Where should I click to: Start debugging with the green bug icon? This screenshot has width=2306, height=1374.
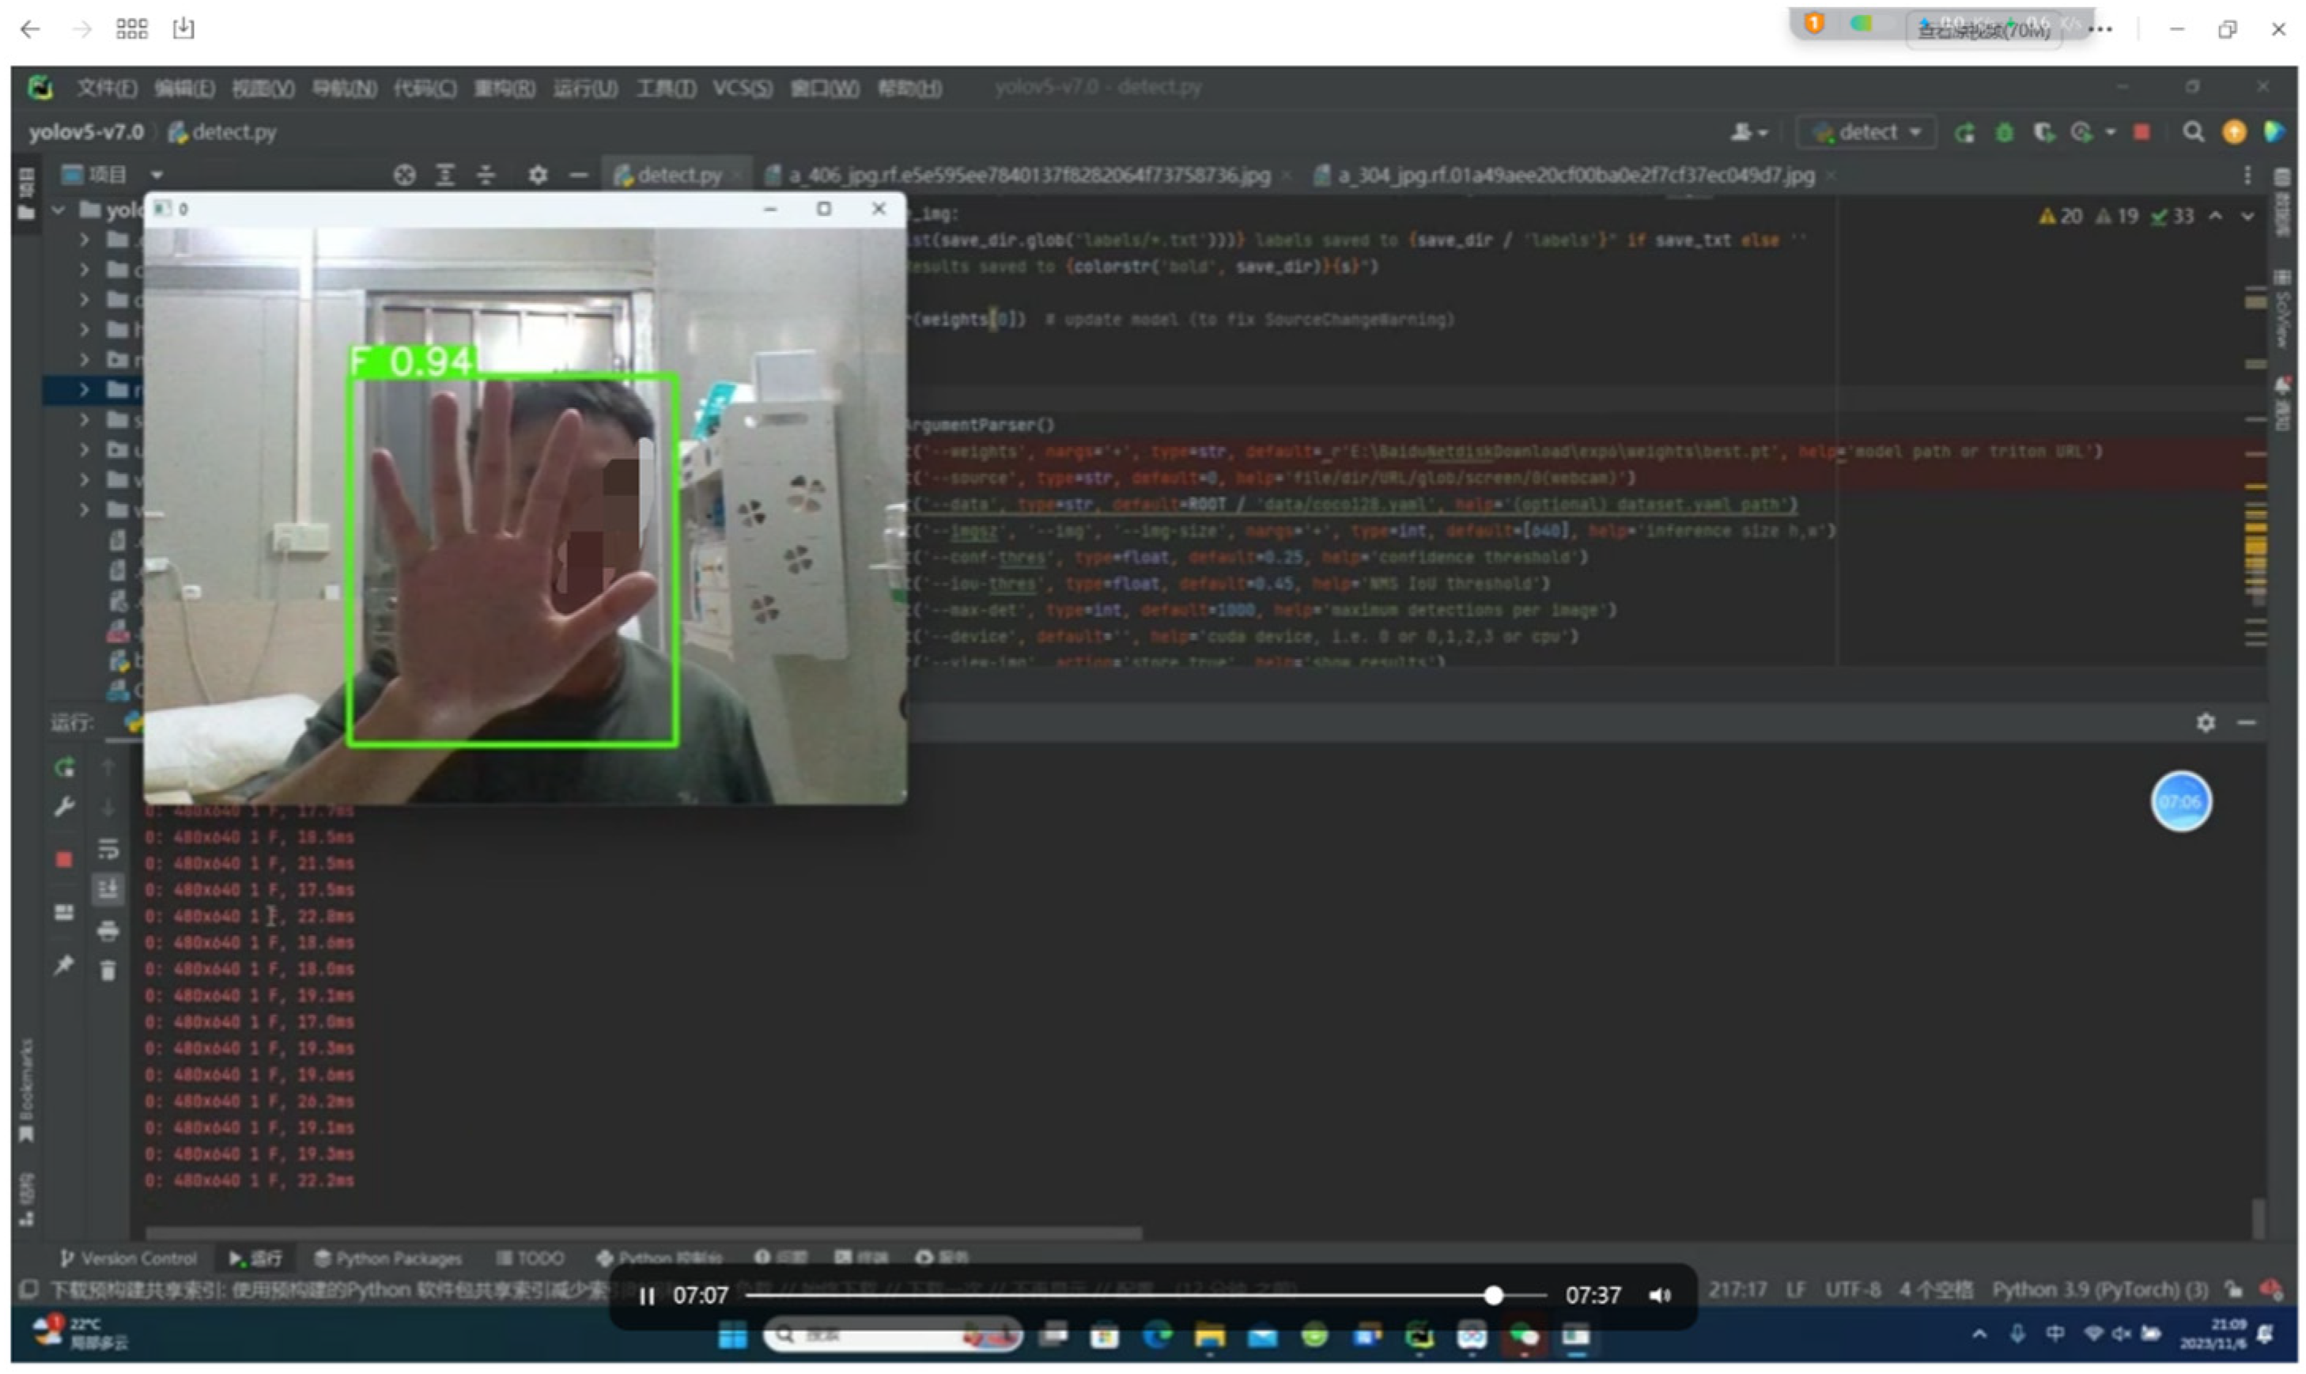(x=2005, y=132)
